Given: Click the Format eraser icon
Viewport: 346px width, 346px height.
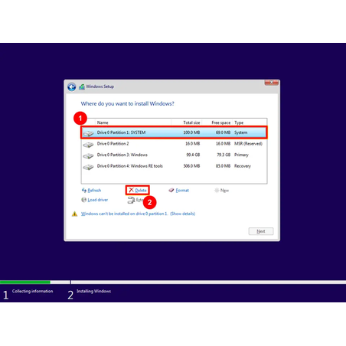Looking at the screenshot, I should [x=171, y=191].
